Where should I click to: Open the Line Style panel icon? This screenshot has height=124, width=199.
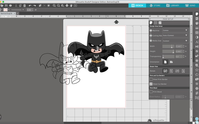tap(197, 28)
